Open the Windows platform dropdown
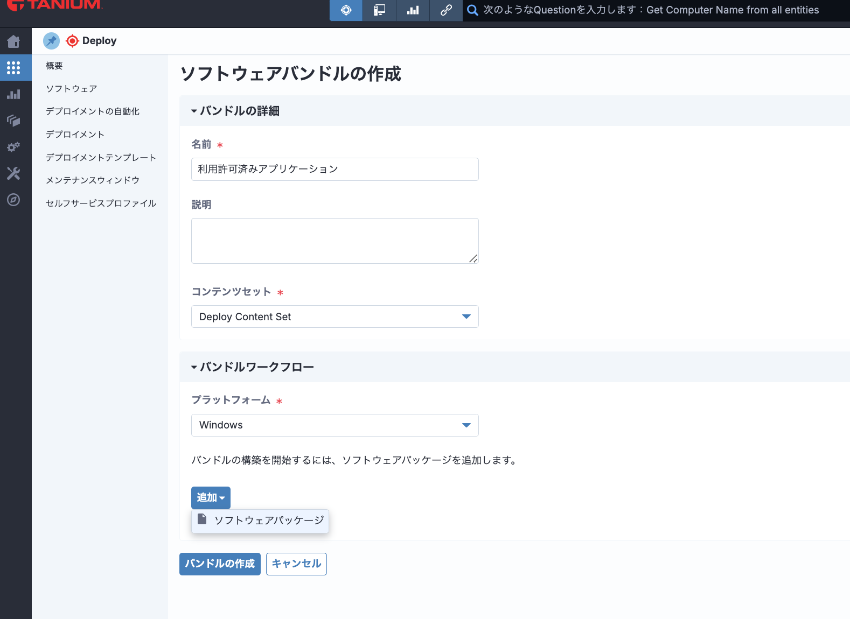850x619 pixels. pyautogui.click(x=335, y=425)
